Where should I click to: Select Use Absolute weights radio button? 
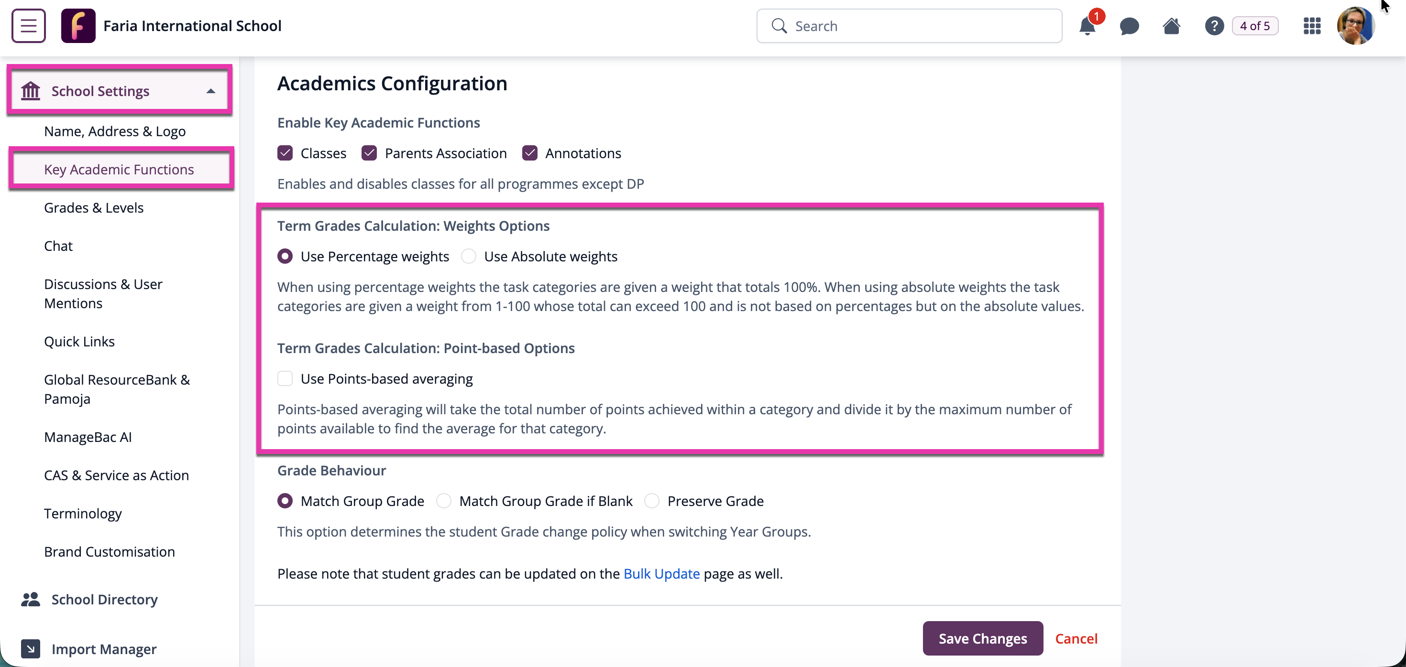[468, 256]
